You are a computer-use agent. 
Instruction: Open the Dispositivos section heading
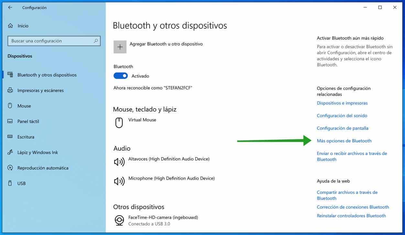pos(20,56)
